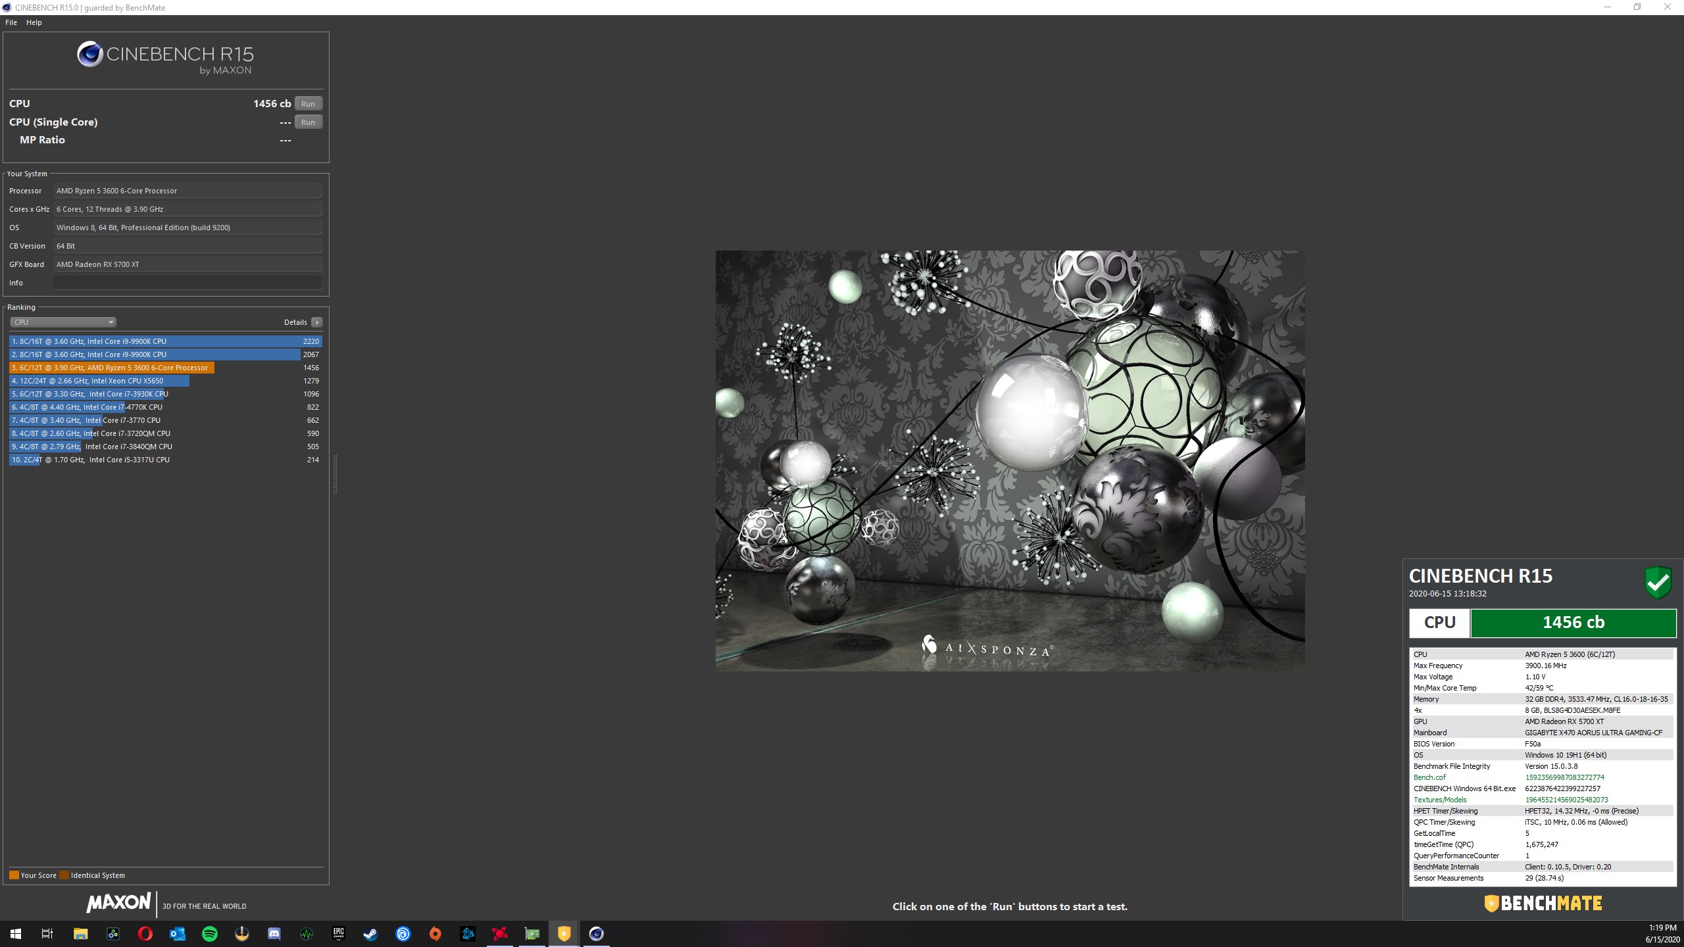Screen dimensions: 1684x947
Task: Select Core i7-3770 ranking row
Action: pos(166,420)
